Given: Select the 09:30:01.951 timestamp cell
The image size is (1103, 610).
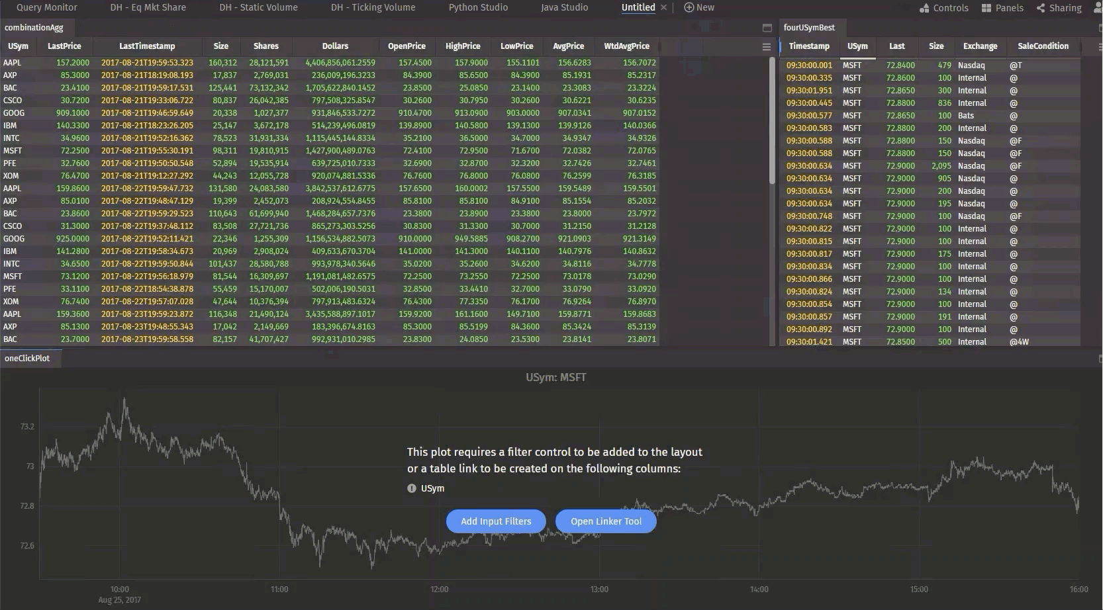Looking at the screenshot, I should [809, 91].
